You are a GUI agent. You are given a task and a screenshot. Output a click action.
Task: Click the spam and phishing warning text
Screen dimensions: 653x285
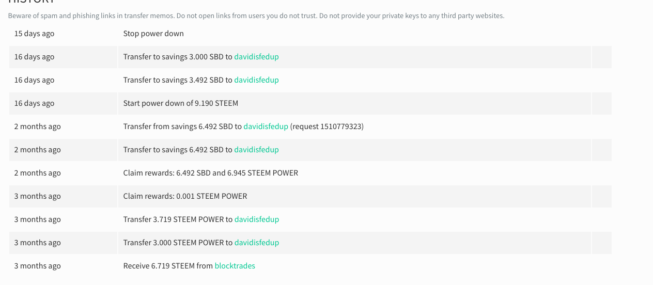256,16
